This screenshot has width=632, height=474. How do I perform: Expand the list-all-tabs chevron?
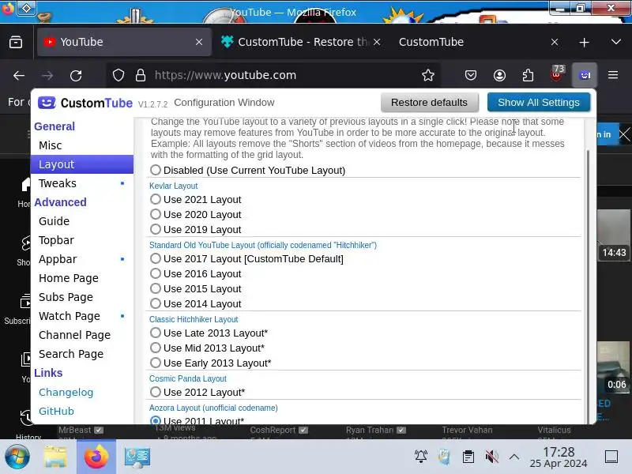click(615, 42)
